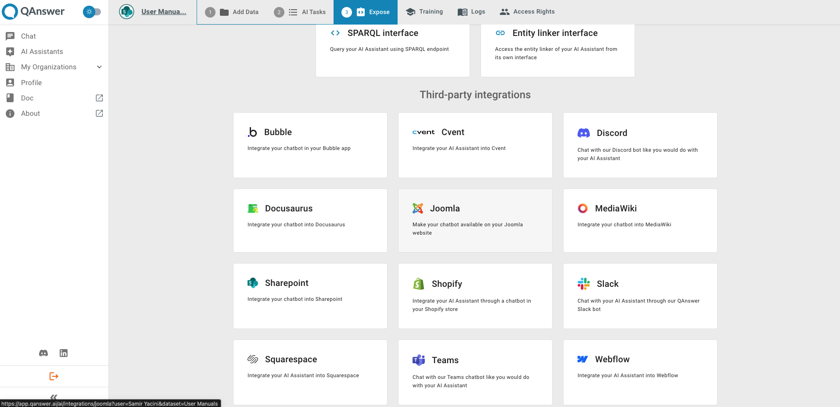Click the Microsoft Teams logo icon

tap(419, 360)
